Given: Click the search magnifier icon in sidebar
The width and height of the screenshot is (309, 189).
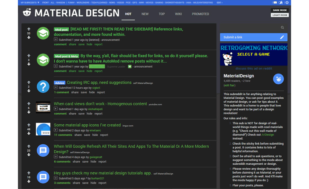Looking at the screenshot, I should point(282,28).
